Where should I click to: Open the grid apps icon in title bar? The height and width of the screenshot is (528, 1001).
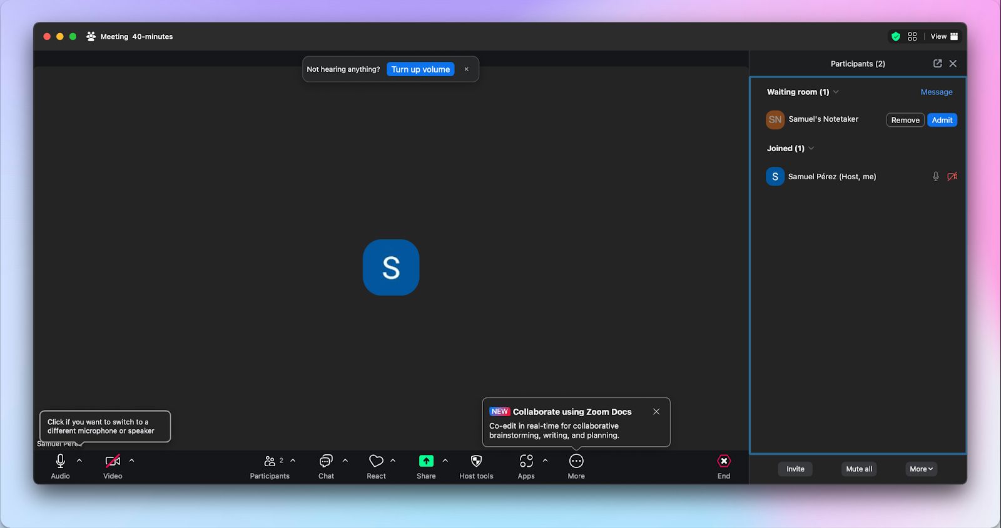click(x=912, y=36)
